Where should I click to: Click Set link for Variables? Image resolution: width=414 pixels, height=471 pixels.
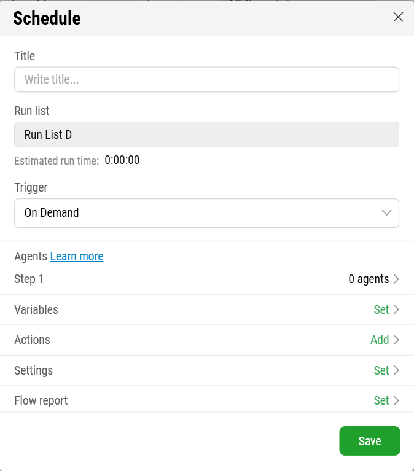381,309
